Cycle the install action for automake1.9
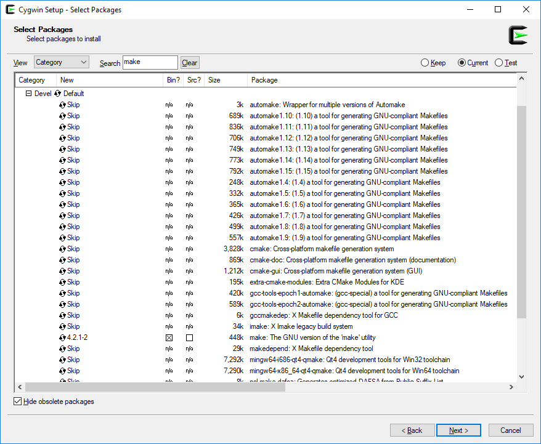 (62, 238)
